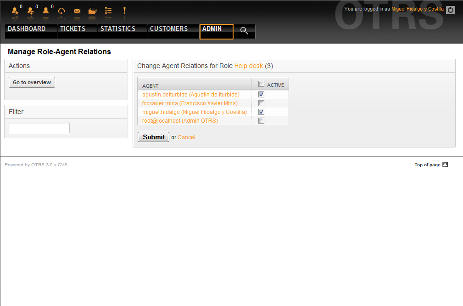Click the Go to overview button
Viewport: 463px width, 306px height.
tap(32, 82)
